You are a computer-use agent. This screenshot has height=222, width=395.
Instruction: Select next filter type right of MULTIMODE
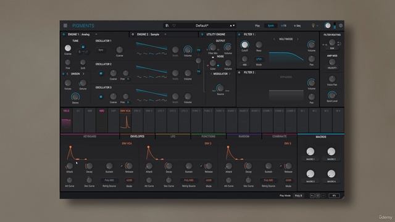(297, 39)
